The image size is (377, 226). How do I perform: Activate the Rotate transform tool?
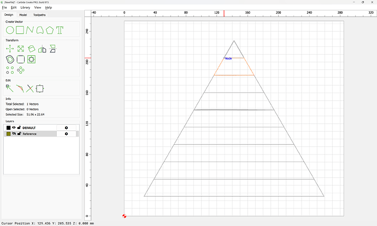(31, 49)
